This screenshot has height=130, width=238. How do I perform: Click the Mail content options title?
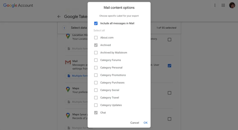click(x=119, y=8)
